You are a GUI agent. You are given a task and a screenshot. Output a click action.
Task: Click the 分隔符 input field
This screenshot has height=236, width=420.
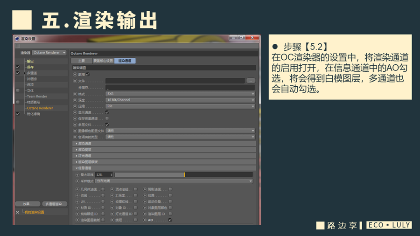click(180, 88)
